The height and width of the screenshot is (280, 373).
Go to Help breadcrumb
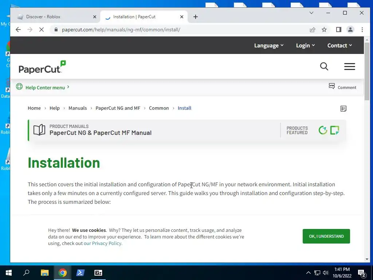[55, 108]
